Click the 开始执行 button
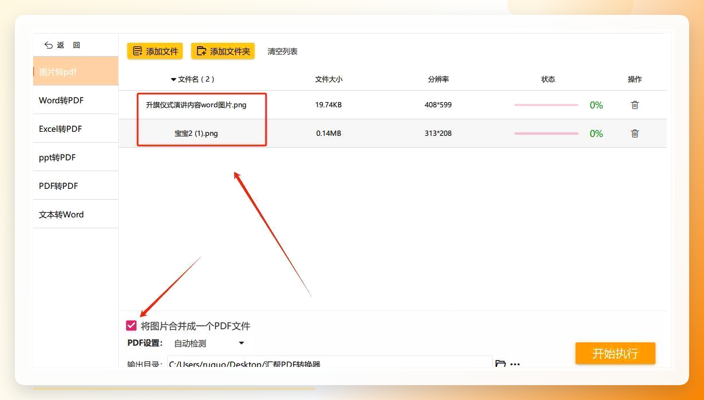 615,353
